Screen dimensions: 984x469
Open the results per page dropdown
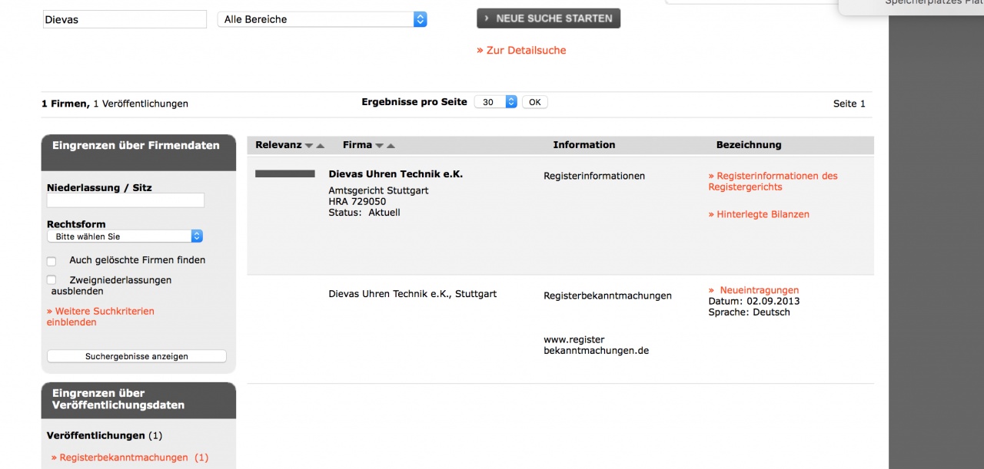pos(495,102)
